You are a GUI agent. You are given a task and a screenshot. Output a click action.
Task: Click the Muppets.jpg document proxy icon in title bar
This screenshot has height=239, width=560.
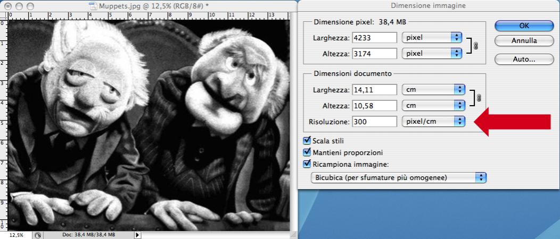(x=93, y=6)
